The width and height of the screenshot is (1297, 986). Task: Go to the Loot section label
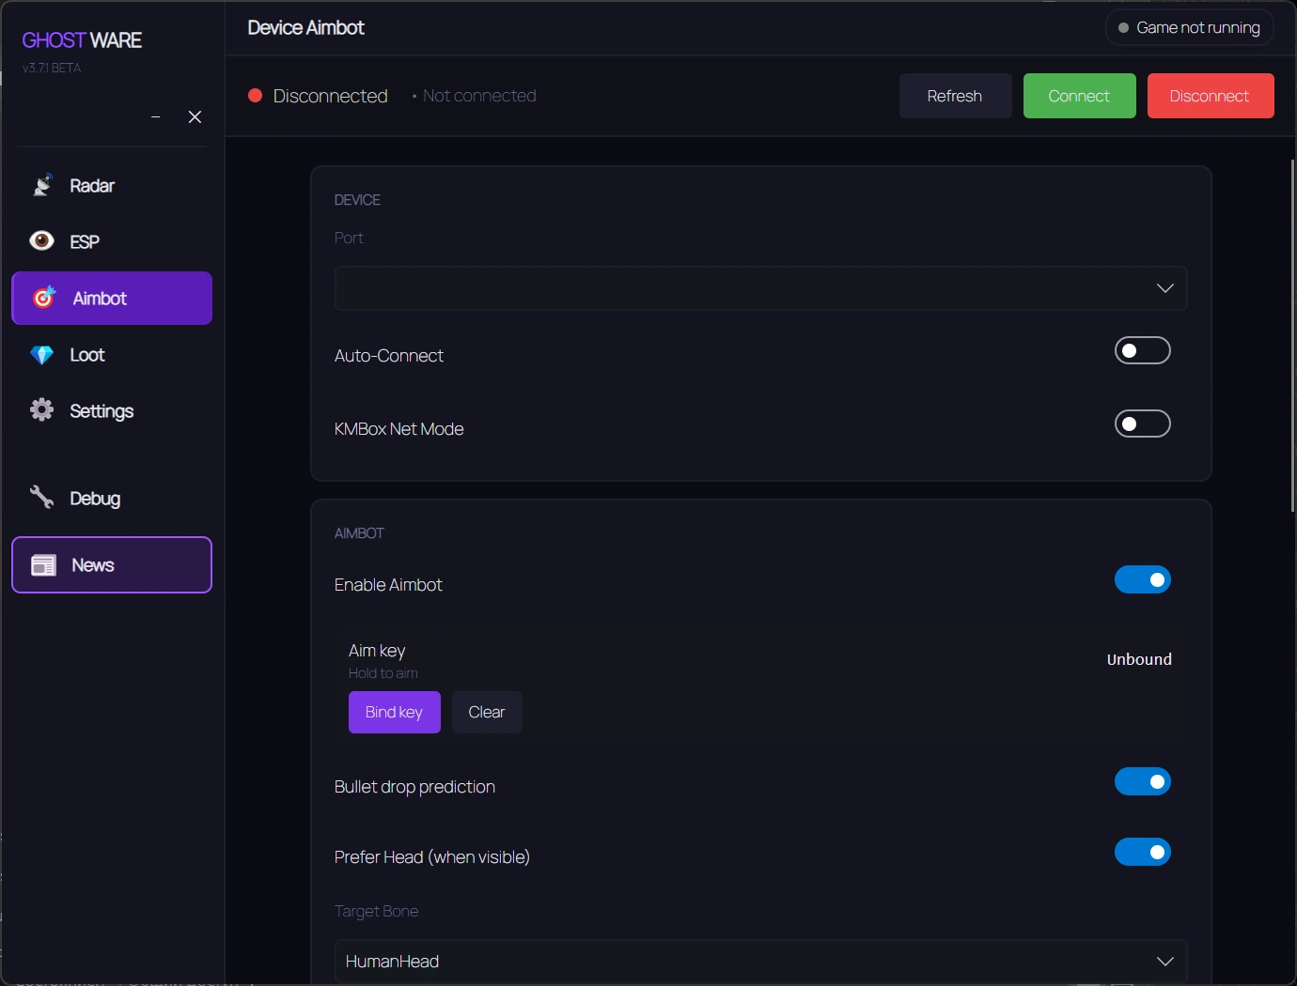[x=87, y=355]
